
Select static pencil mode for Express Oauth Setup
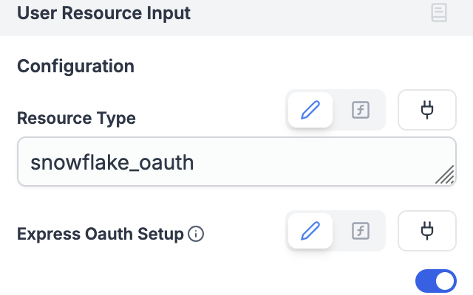(x=310, y=232)
